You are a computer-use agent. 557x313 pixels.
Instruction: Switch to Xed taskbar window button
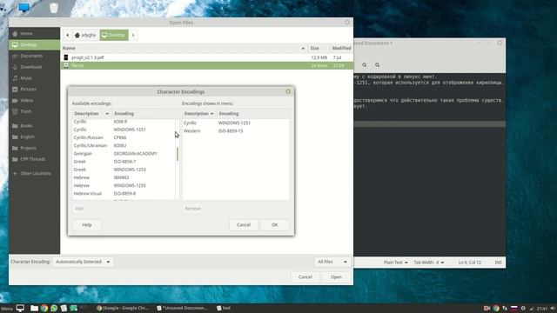224,308
